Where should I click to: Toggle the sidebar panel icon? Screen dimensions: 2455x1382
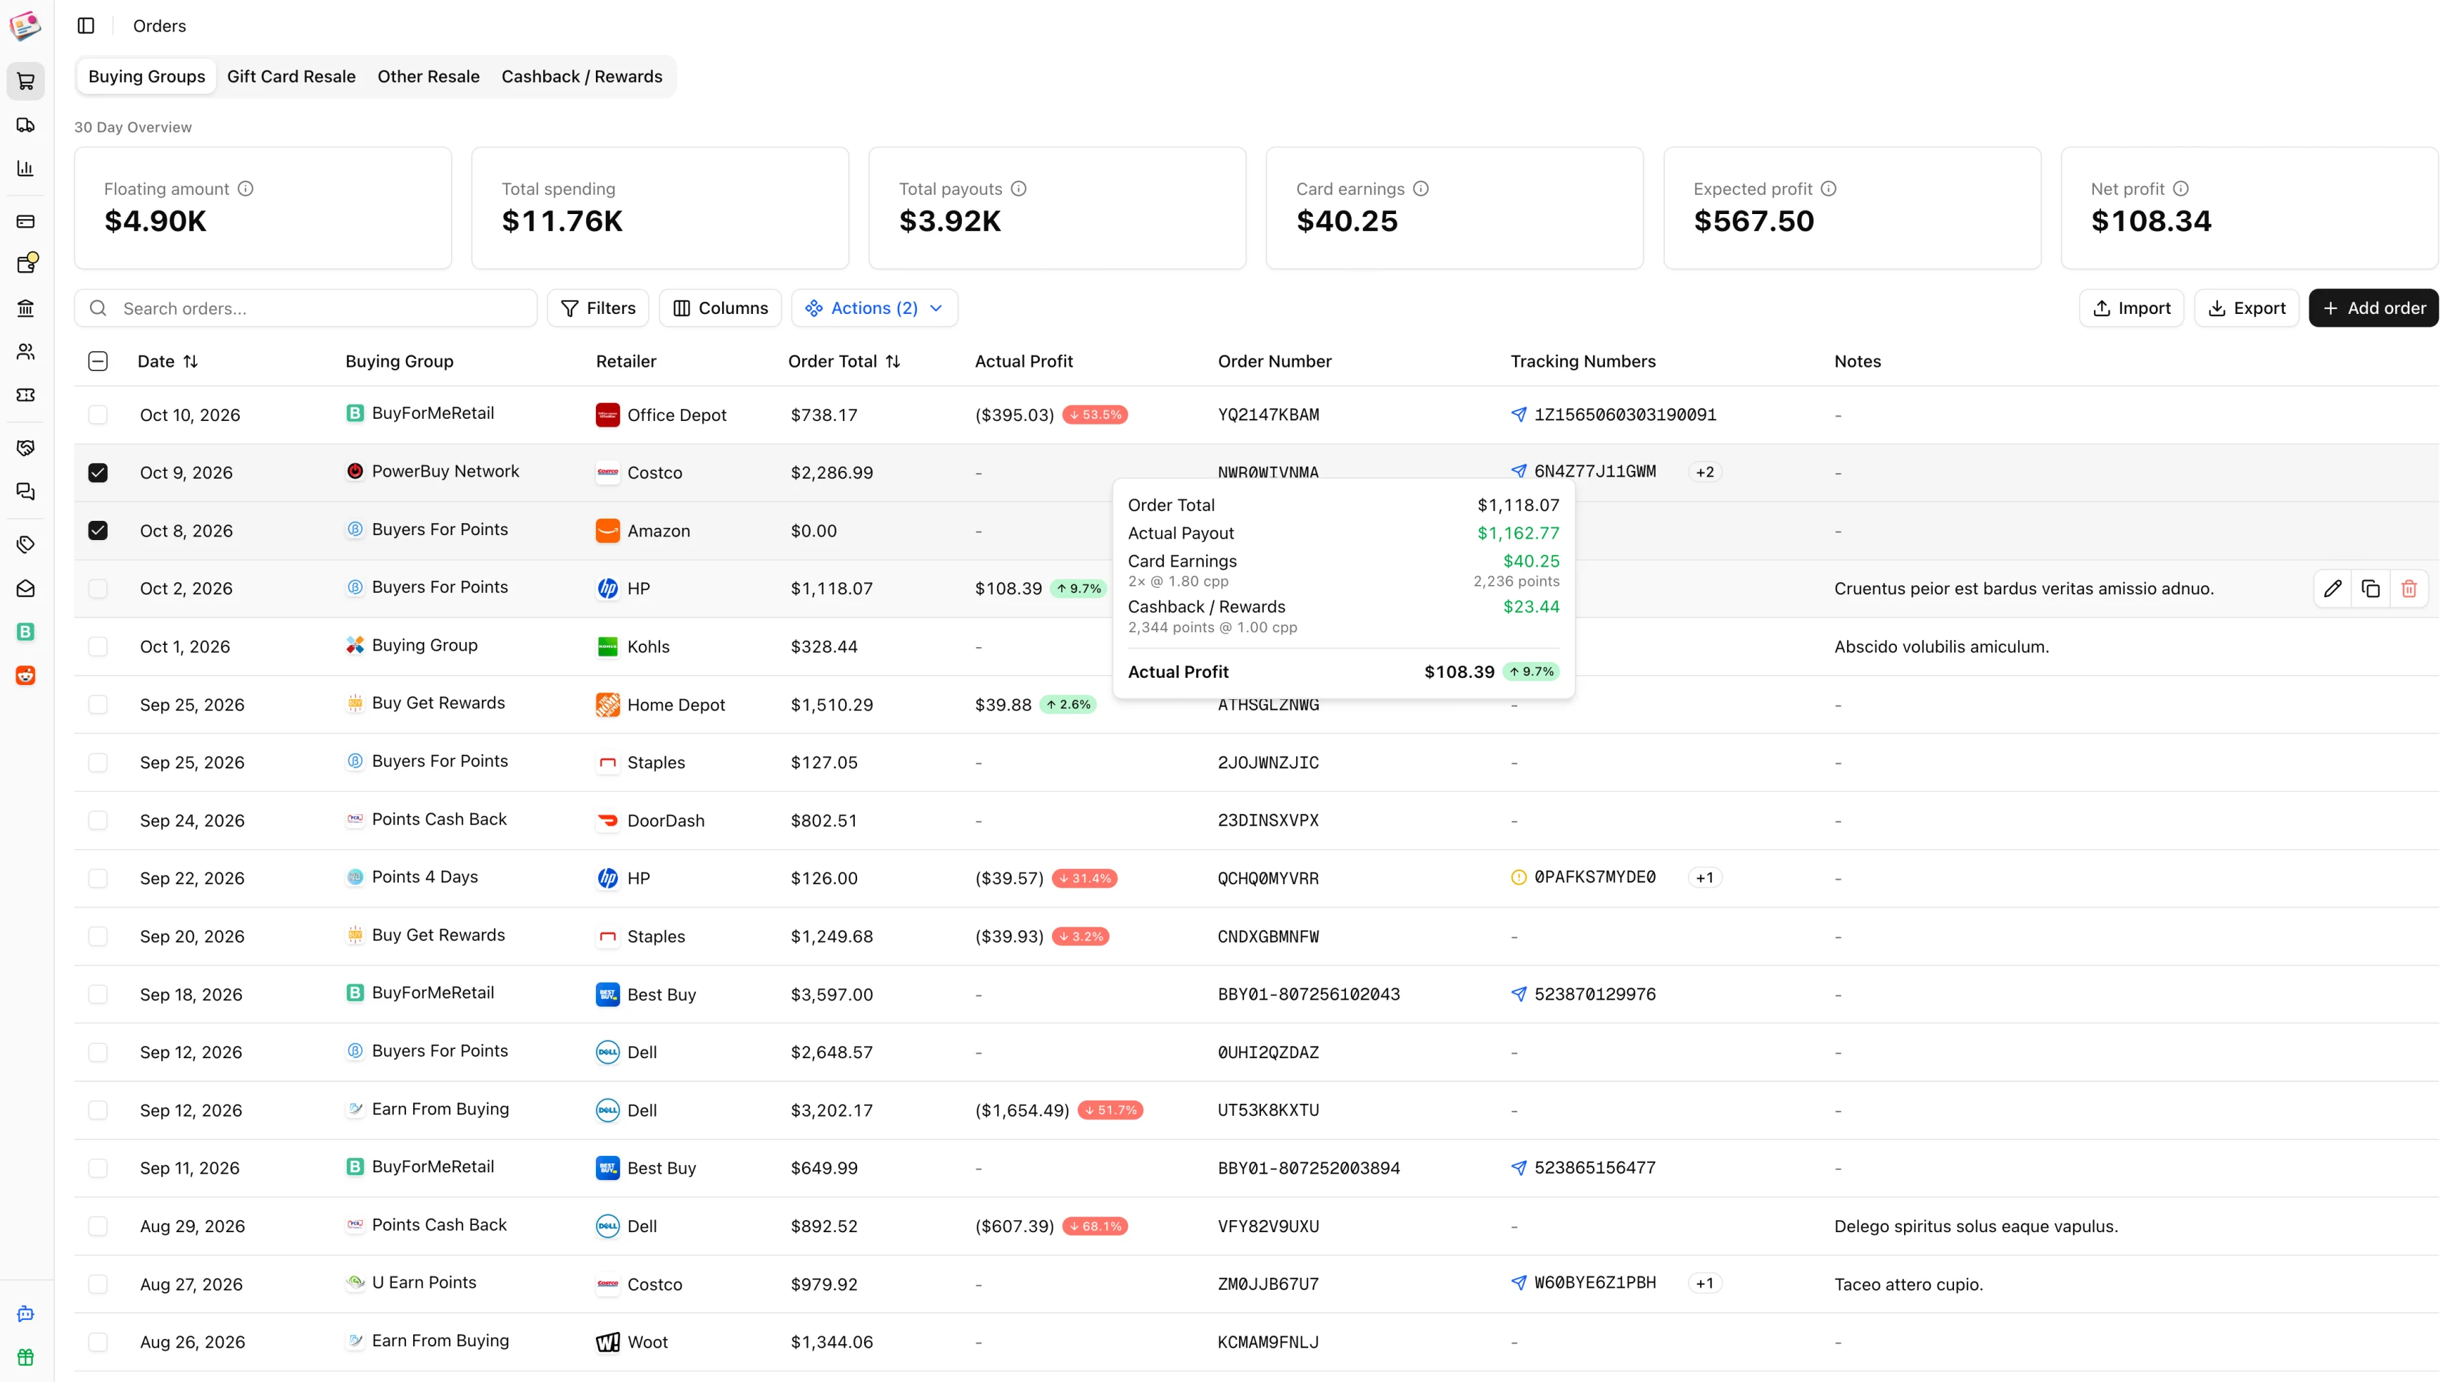coord(86,26)
